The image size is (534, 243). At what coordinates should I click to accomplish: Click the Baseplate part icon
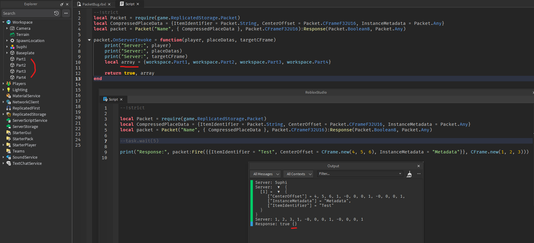[12, 53]
